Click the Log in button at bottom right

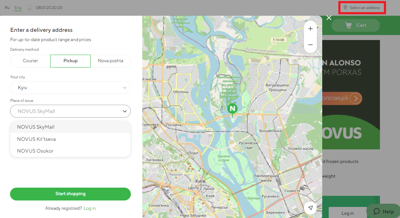point(348,213)
